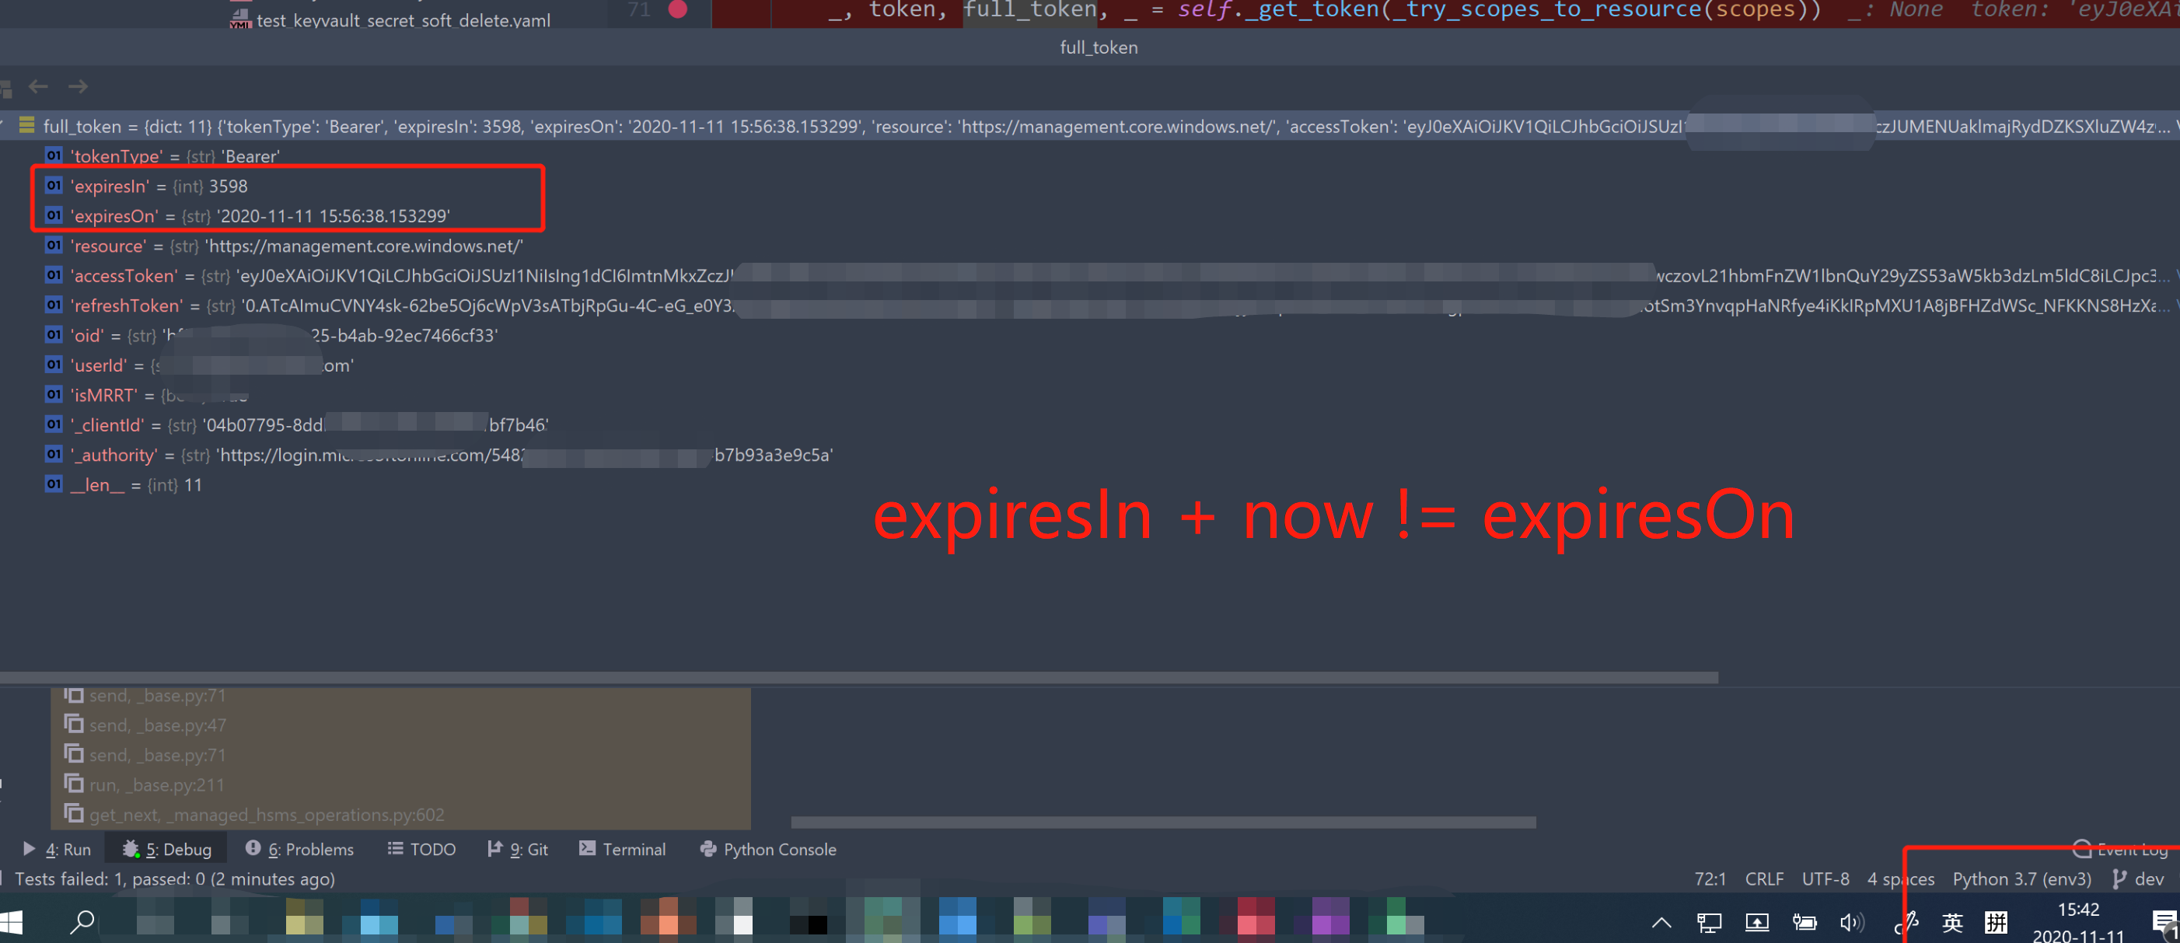Navigate forward with right arrow icon
Screen dimensions: 2180x943
[x=78, y=86]
